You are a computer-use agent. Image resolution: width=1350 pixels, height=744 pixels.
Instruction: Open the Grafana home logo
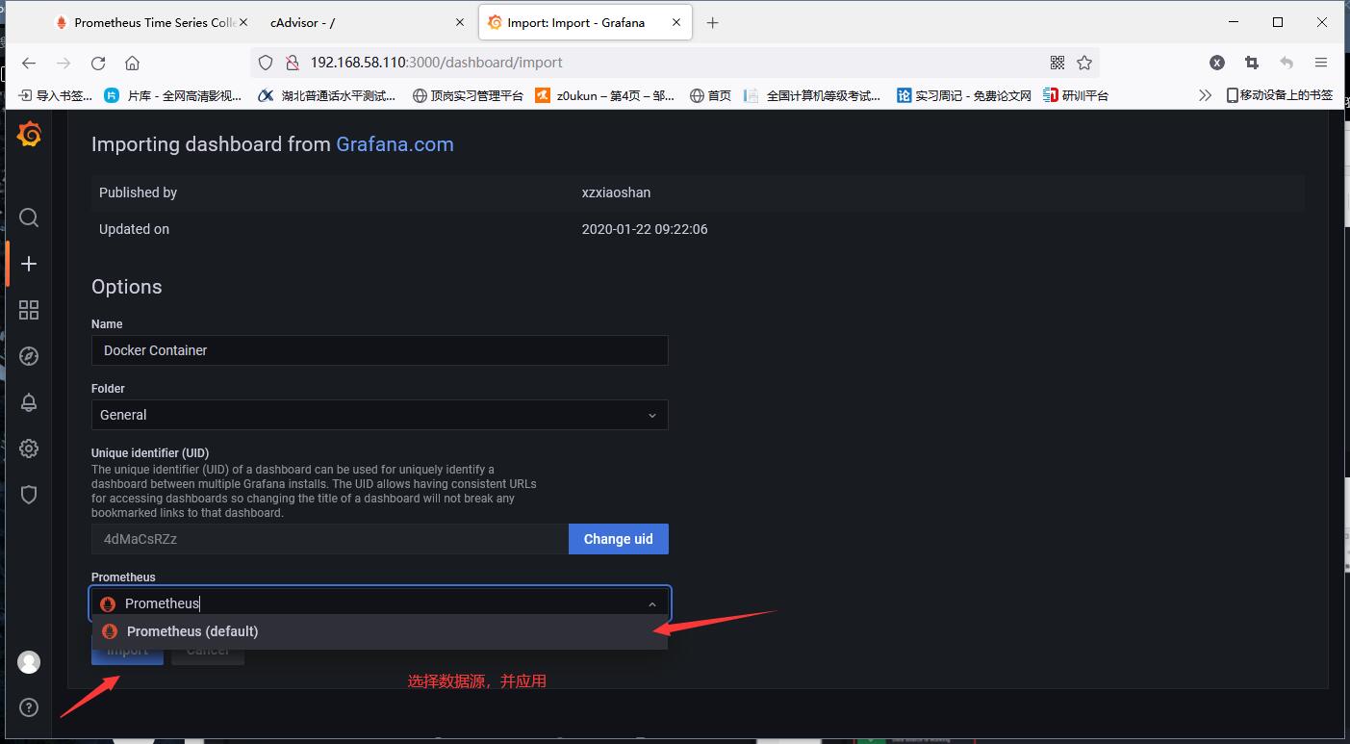click(29, 135)
